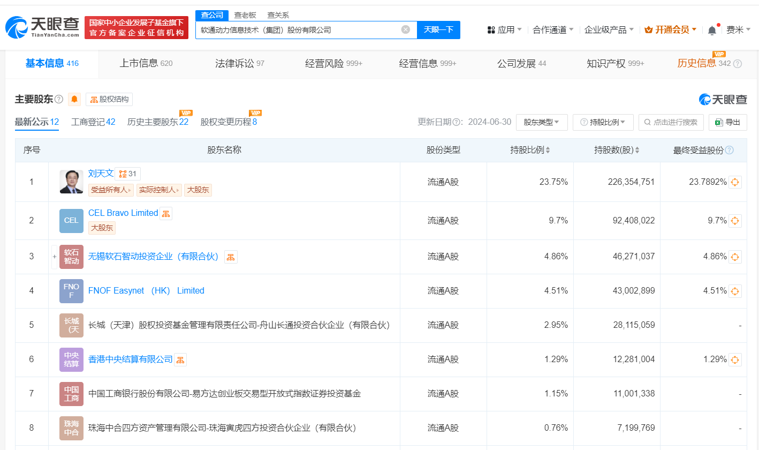View beneficial share path for 9.7%
The image size is (759, 450).
point(735,220)
